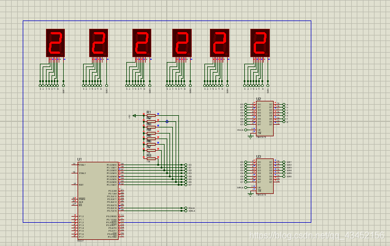The image size is (390, 246).
Task: Select the U1 microcontroller chip body
Action: point(97,201)
